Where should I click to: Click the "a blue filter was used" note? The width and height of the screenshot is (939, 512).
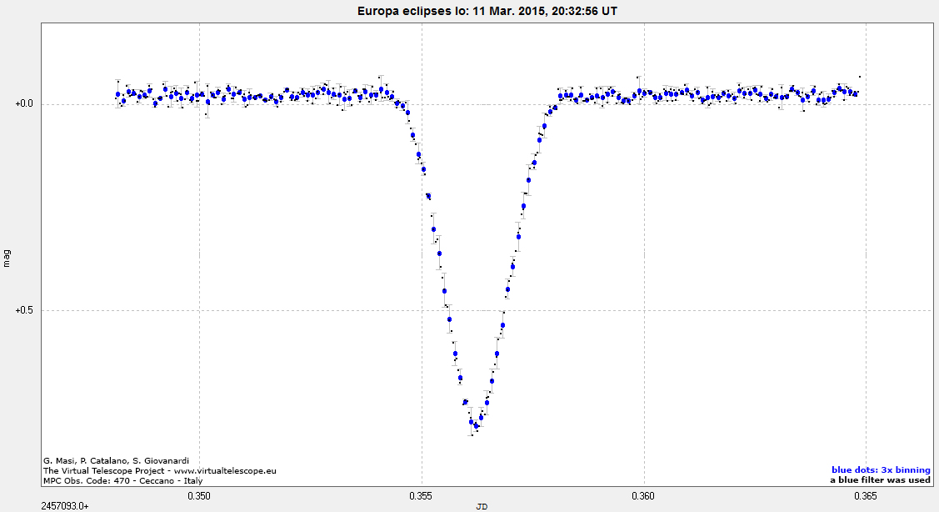click(x=880, y=480)
